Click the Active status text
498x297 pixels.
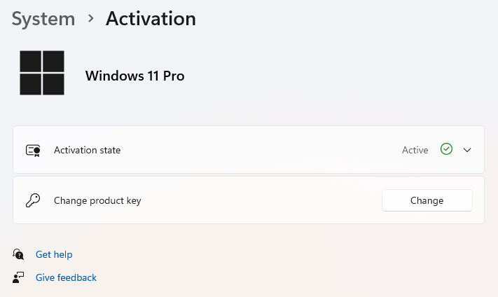pos(415,150)
